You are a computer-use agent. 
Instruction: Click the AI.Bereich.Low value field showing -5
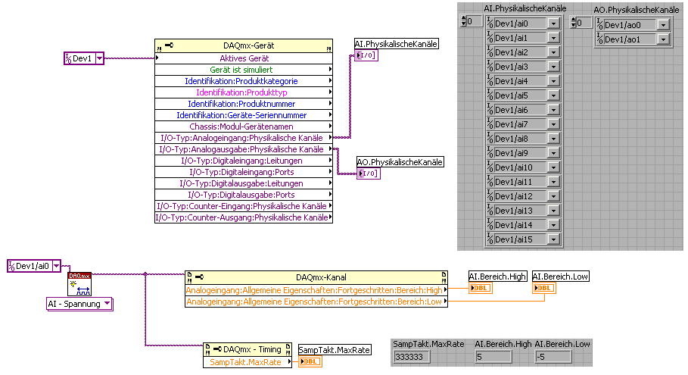[x=553, y=357]
